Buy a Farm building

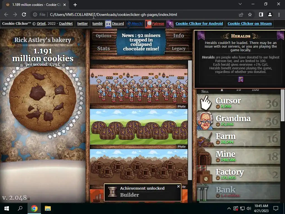click(x=239, y=138)
